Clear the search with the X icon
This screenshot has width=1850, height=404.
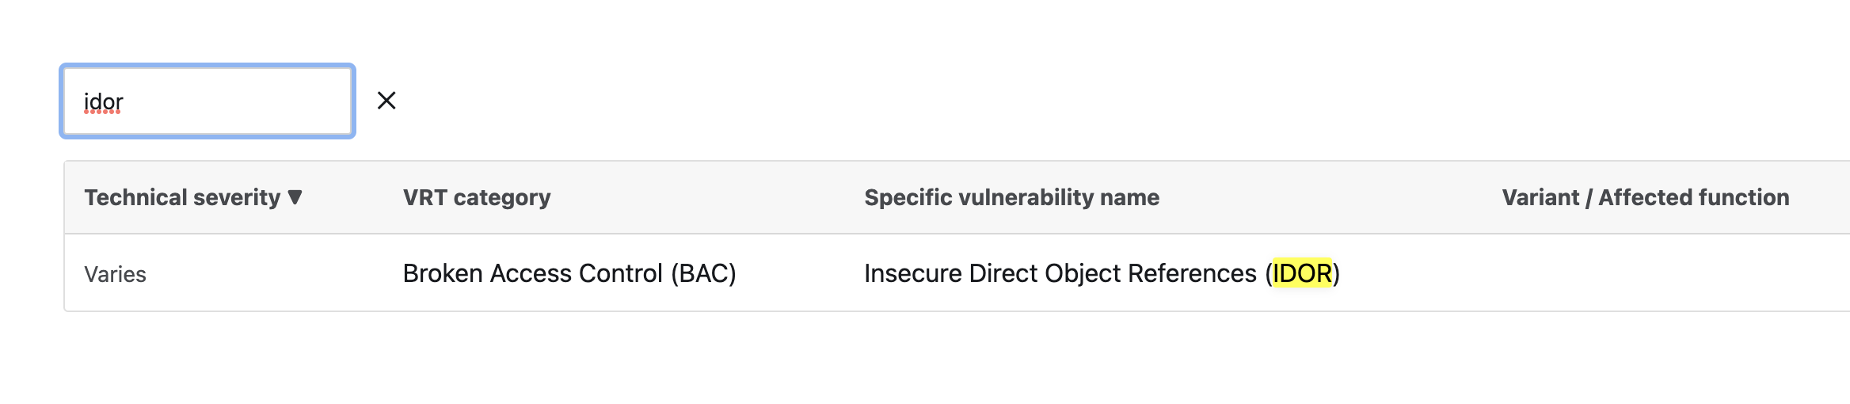tap(386, 101)
